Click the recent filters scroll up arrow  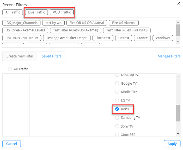pos(178,22)
